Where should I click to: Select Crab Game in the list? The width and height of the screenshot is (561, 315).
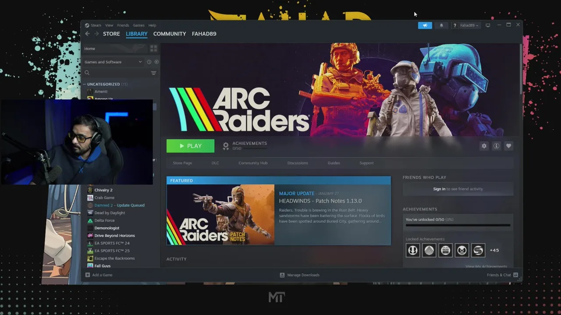(104, 198)
